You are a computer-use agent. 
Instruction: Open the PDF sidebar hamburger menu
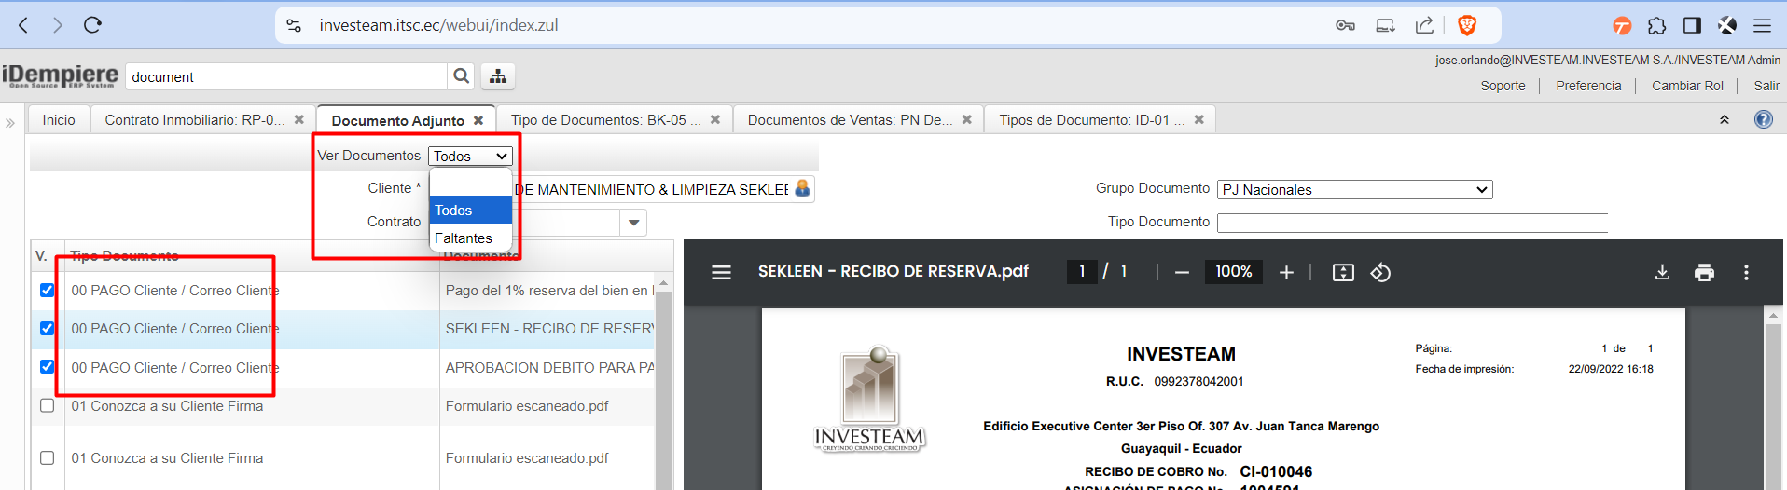pyautogui.click(x=721, y=272)
